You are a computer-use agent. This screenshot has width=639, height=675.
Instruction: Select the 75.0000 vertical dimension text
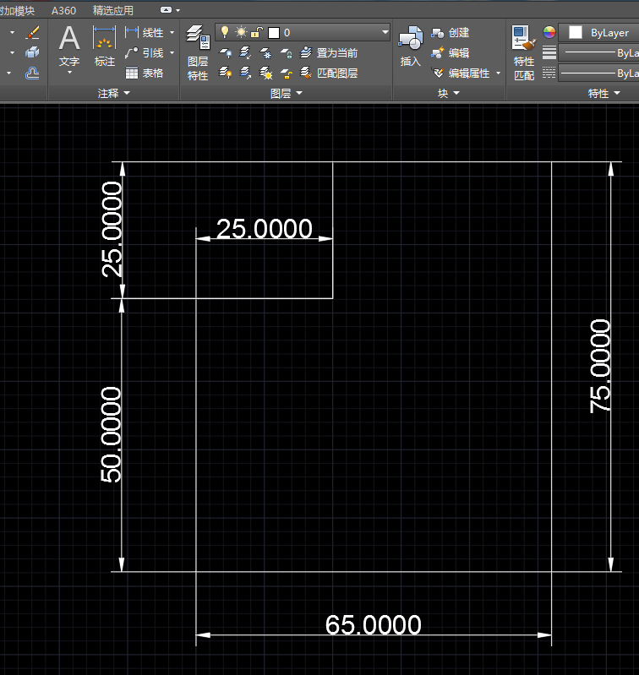click(x=600, y=367)
